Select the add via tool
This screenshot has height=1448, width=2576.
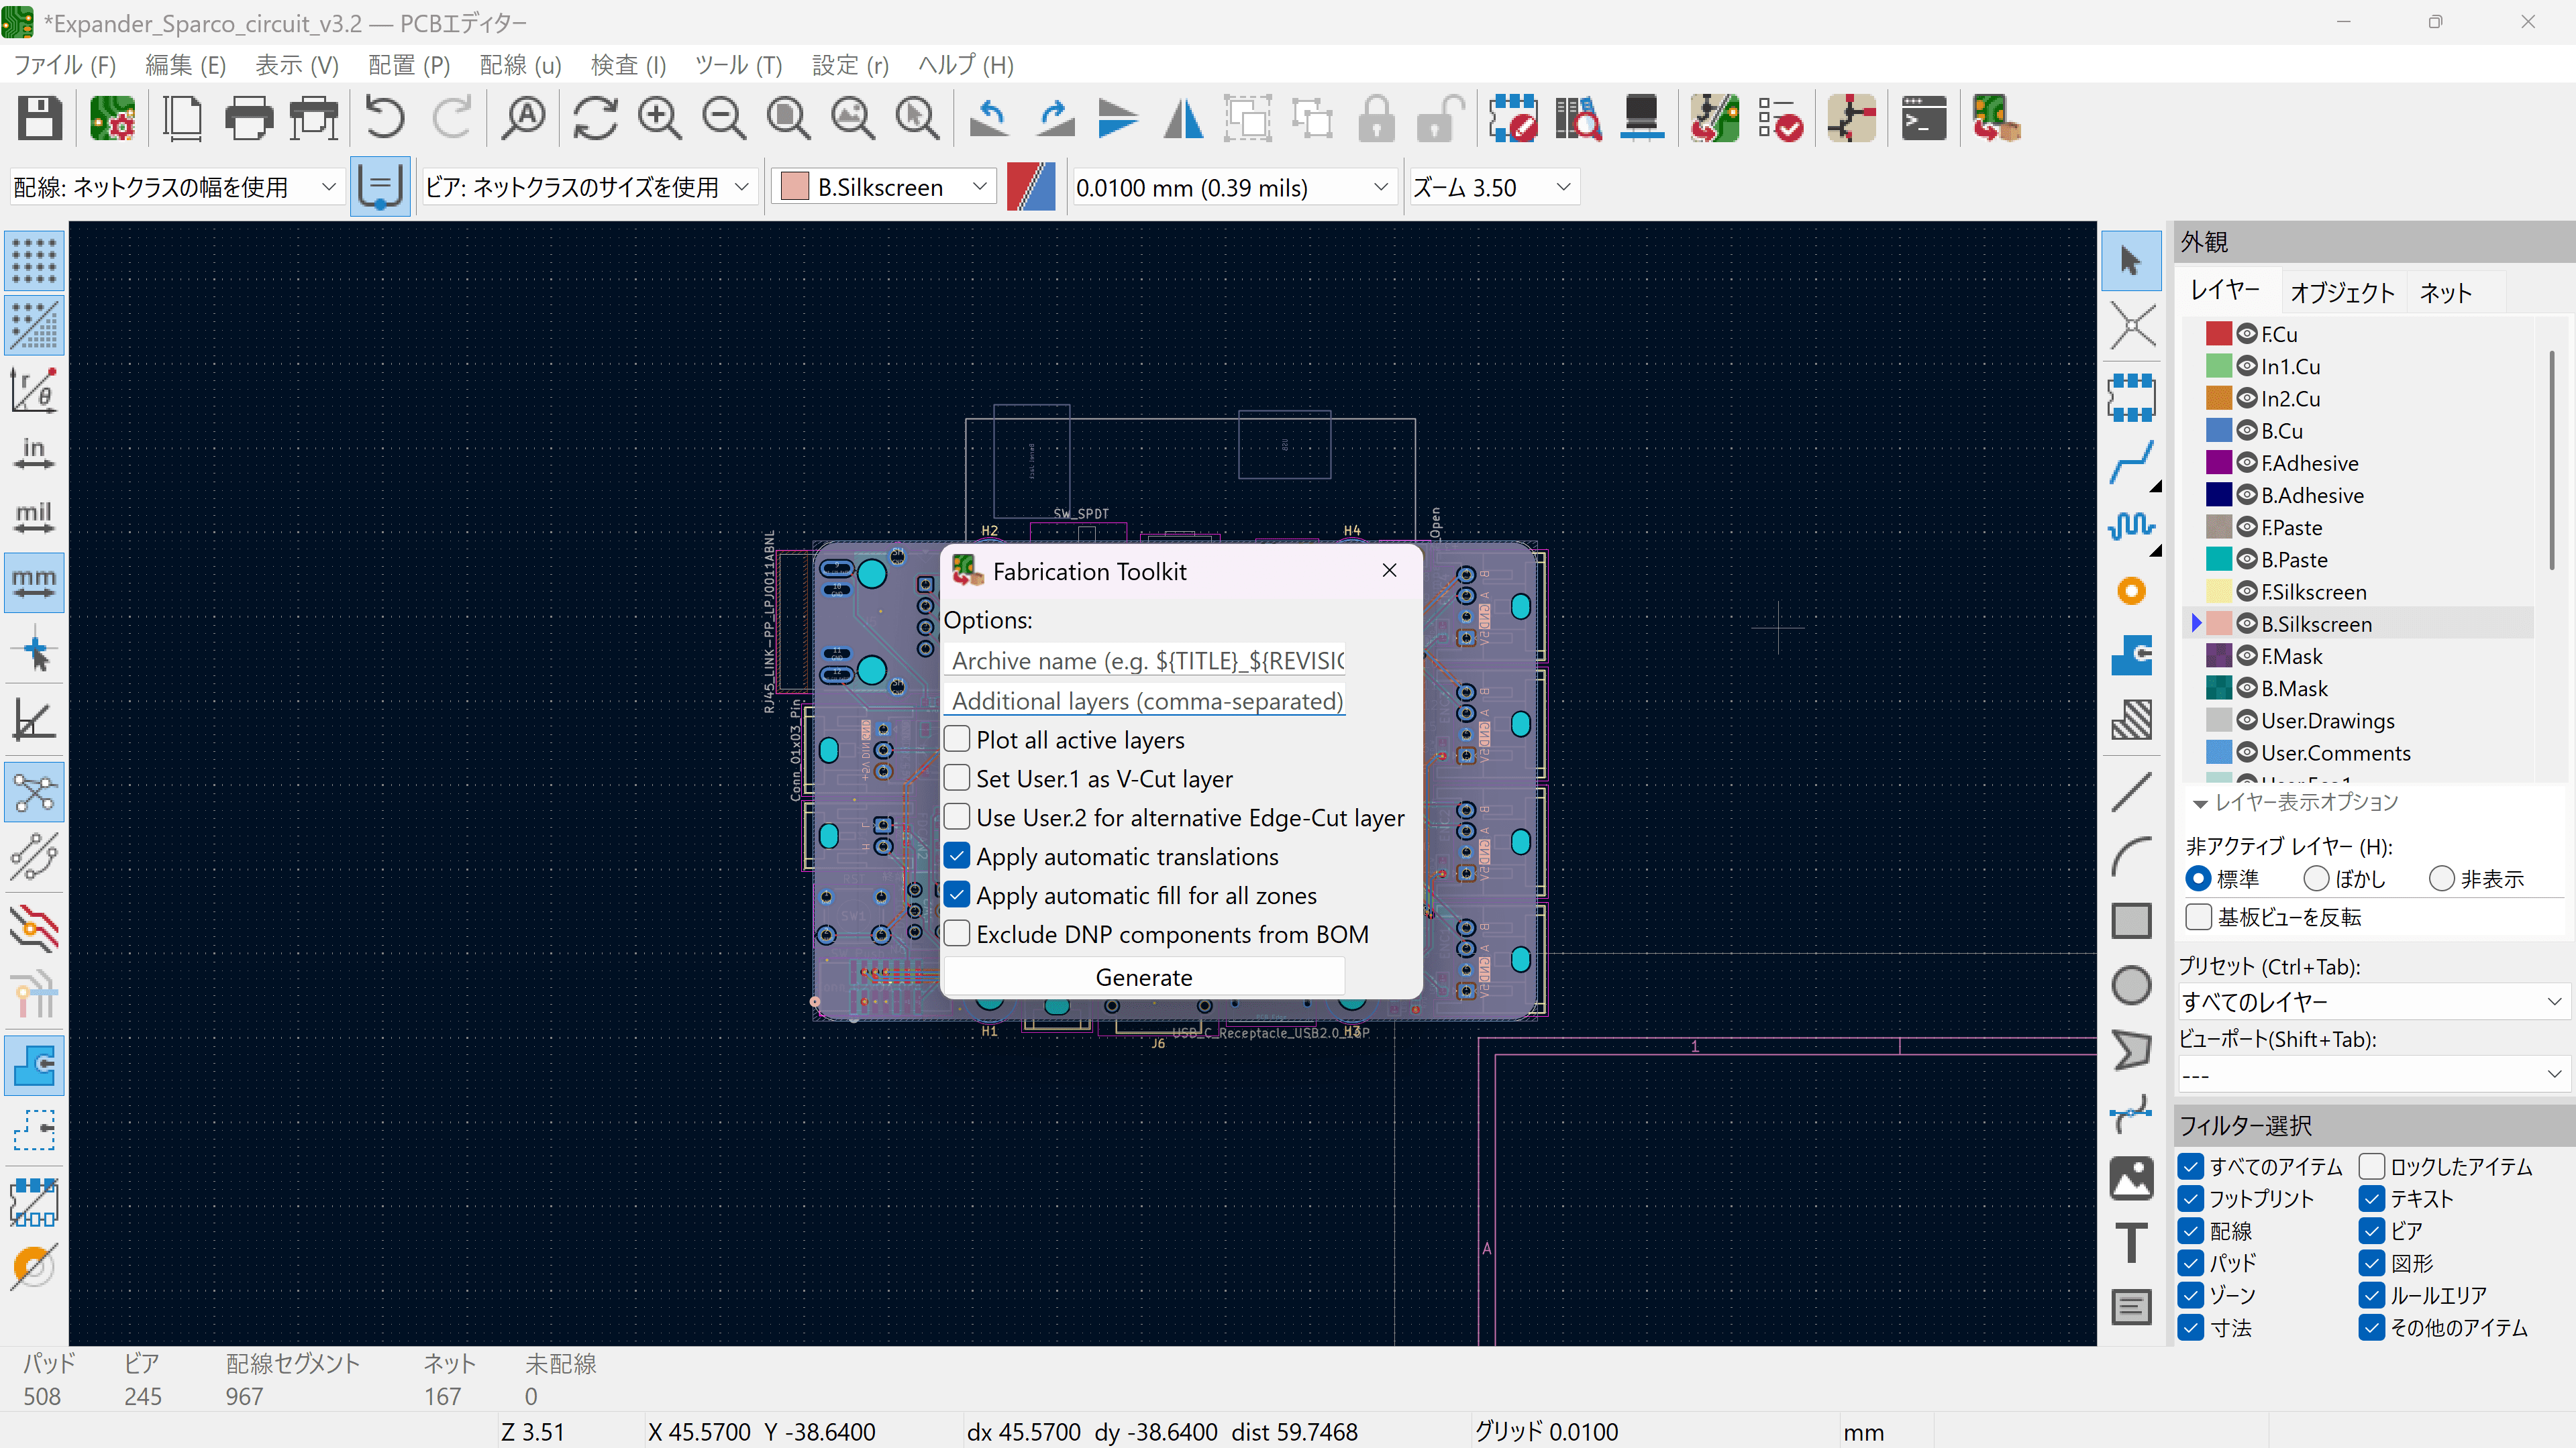[2131, 592]
